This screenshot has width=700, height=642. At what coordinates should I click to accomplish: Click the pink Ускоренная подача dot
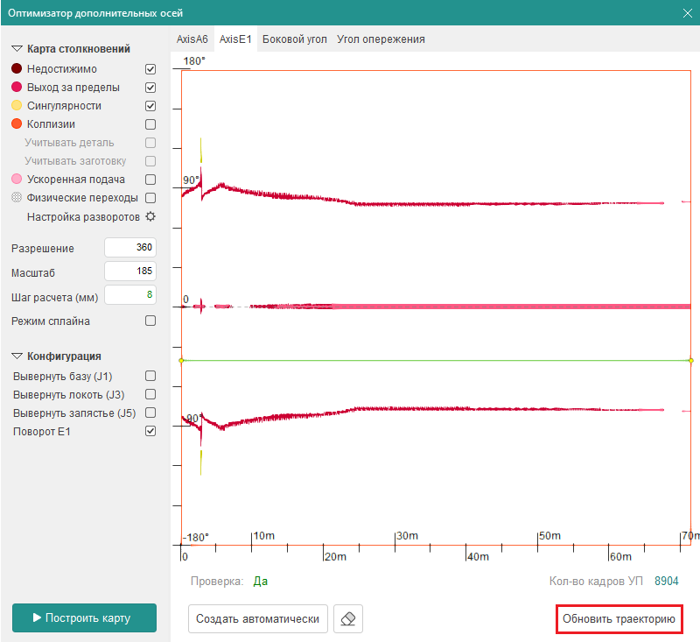coord(17,180)
